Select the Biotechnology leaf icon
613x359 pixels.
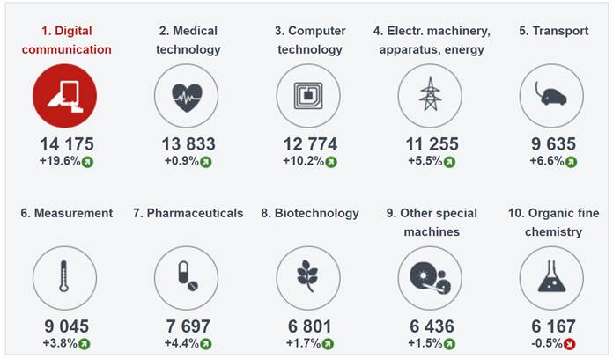tap(308, 278)
